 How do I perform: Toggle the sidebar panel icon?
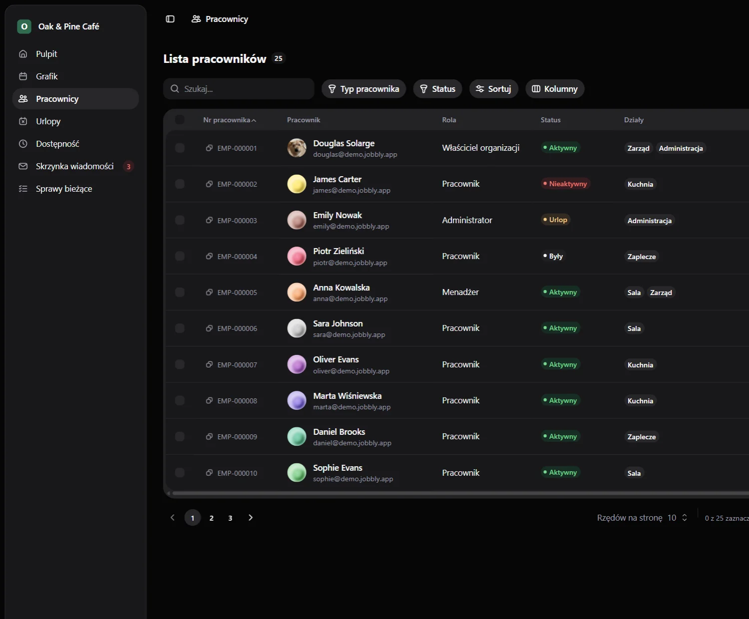click(x=170, y=19)
